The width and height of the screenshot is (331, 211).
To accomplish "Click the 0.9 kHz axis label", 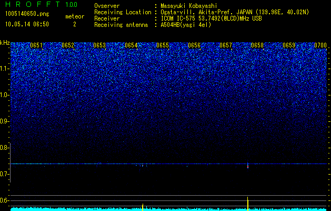I will [x=4, y=121].
